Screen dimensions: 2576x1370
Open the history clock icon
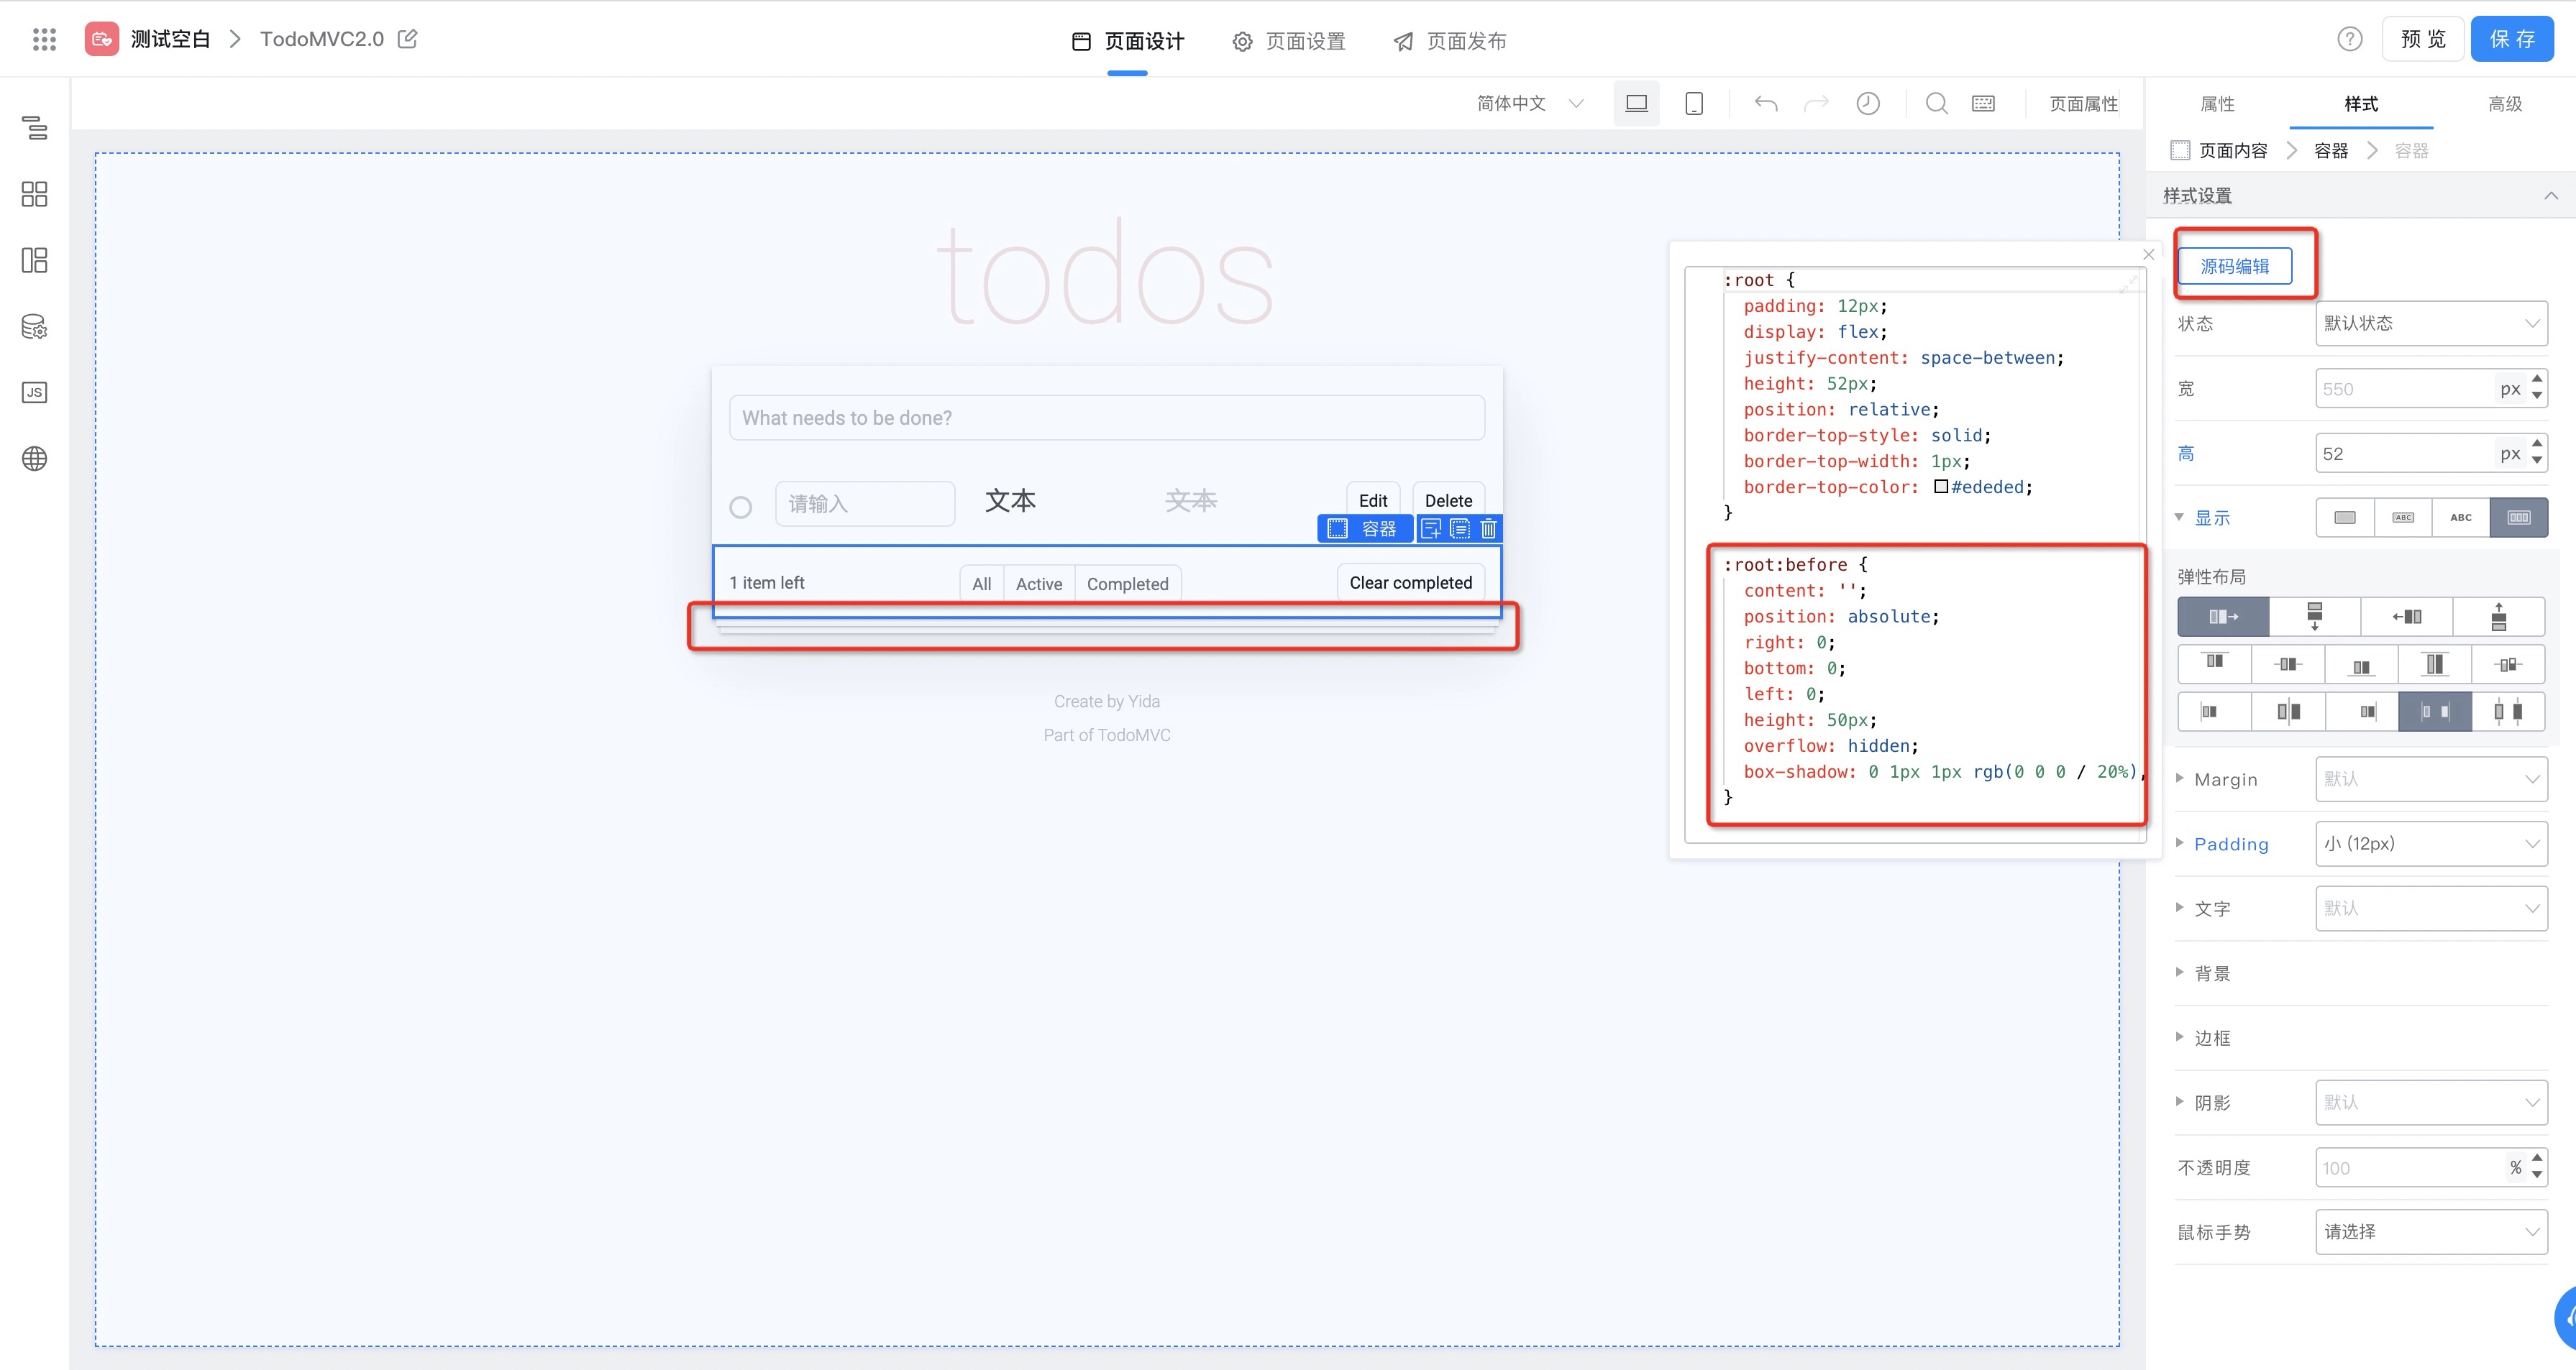(1868, 103)
